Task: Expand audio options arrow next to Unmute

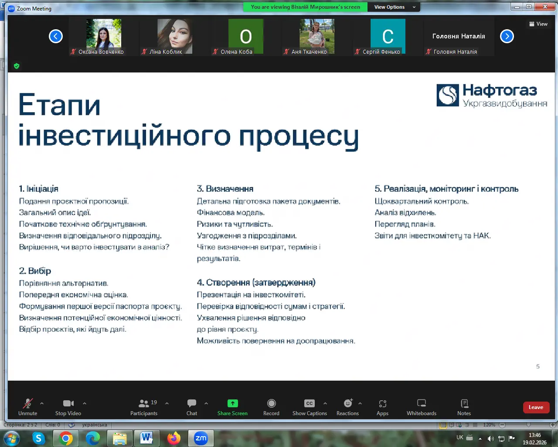Action: 42,403
